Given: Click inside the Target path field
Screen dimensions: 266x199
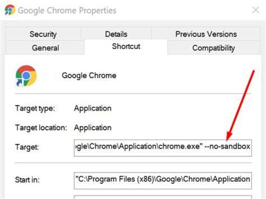Looking at the screenshot, I should click(163, 148).
